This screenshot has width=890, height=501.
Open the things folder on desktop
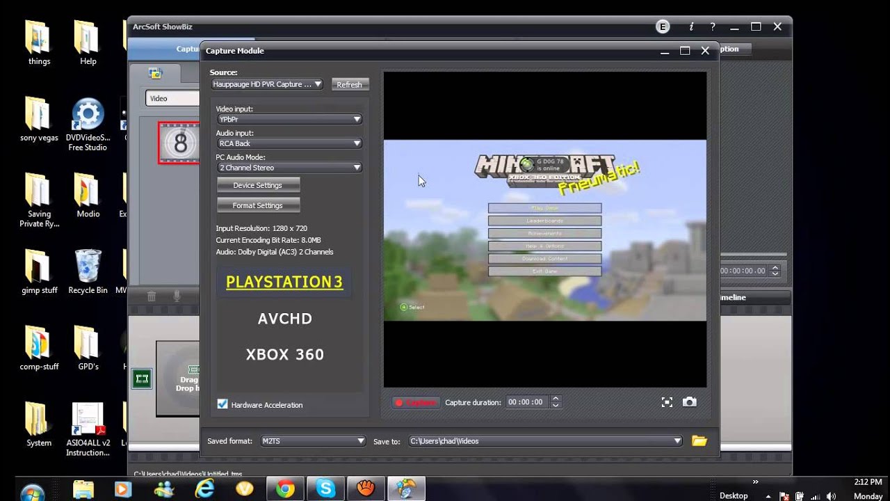tap(39, 43)
